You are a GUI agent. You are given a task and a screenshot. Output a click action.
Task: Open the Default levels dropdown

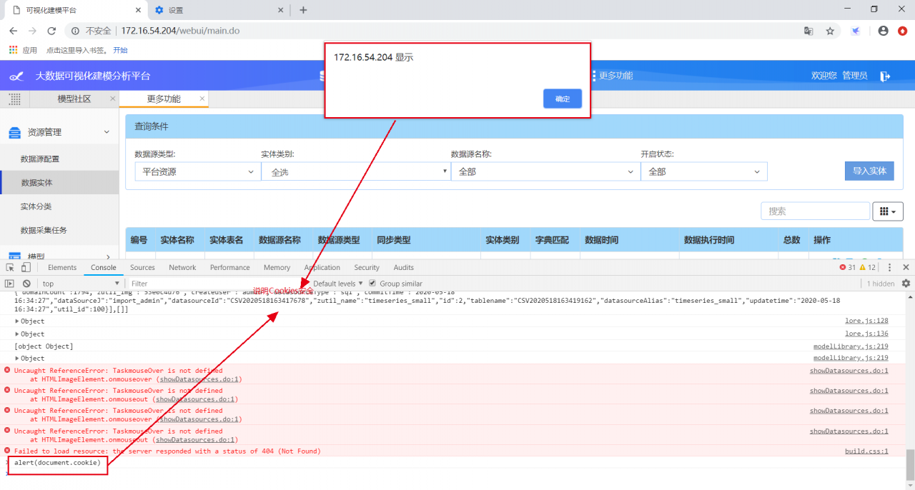coord(337,284)
